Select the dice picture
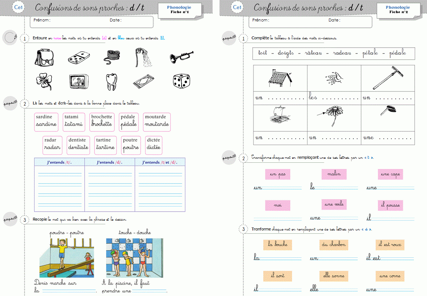 click(181, 82)
